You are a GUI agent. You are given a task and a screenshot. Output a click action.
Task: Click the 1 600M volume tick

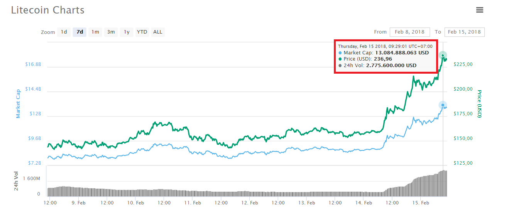coord(31,179)
